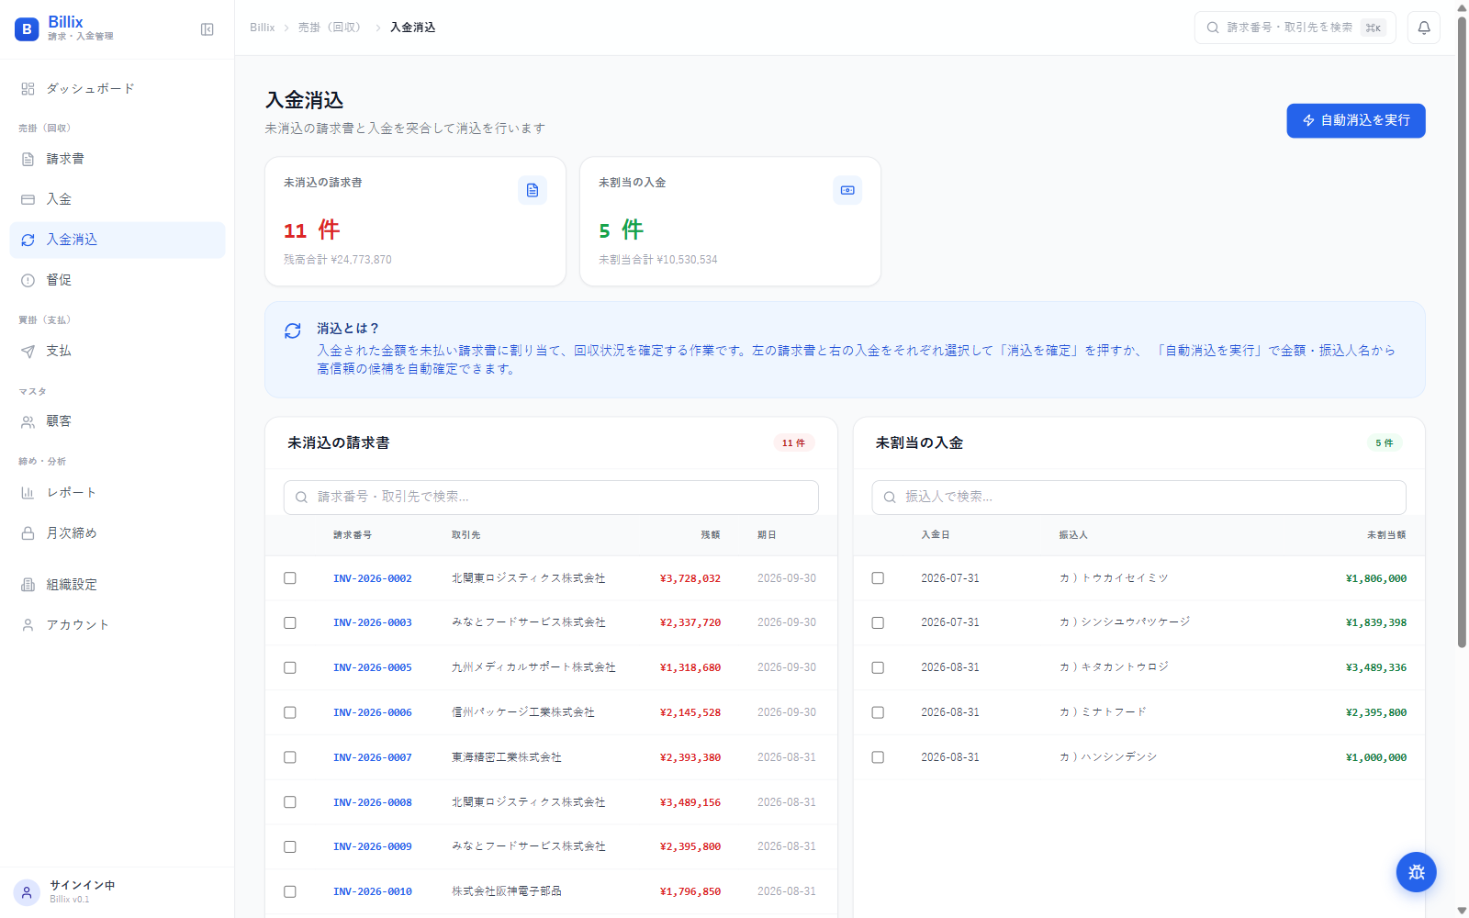Screen dimensions: 1469x918
Task: Click the 顧客 people icon
Action: coord(28,421)
